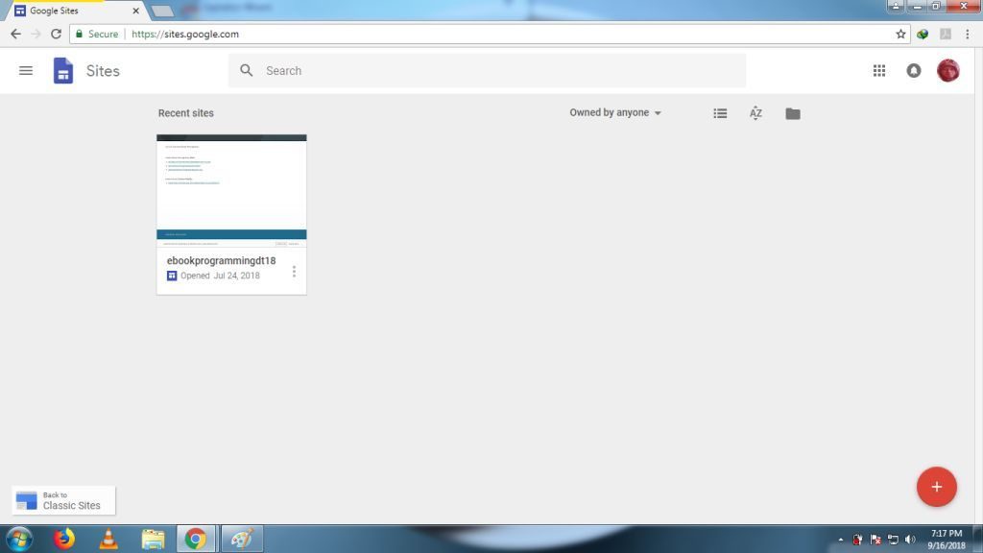Click the browser forward arrow

tap(36, 34)
